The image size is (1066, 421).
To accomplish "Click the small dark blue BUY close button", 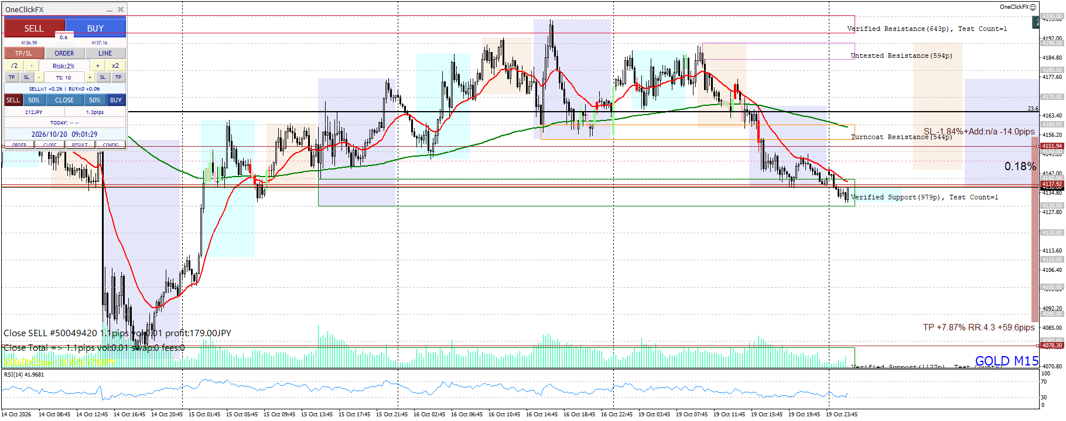I will [x=116, y=100].
